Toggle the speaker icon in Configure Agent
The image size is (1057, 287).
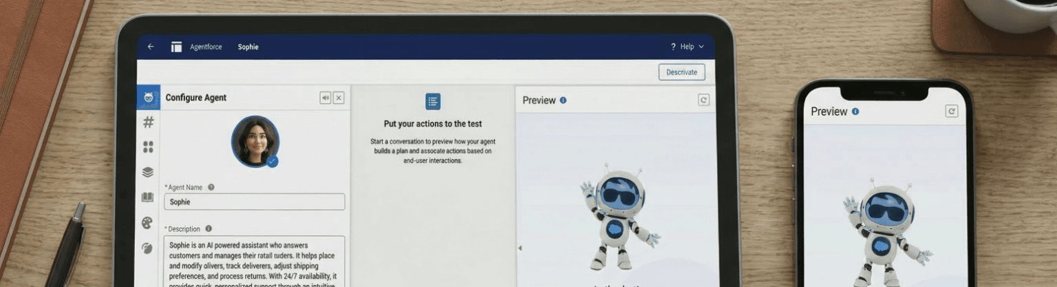325,98
